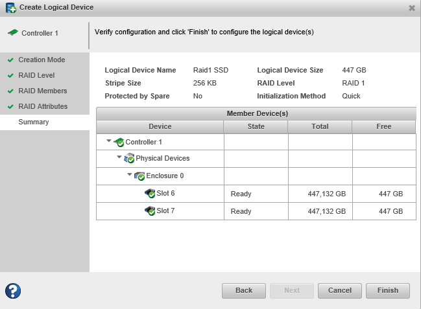Click the Back button
This screenshot has width=421, height=309.
(x=244, y=290)
